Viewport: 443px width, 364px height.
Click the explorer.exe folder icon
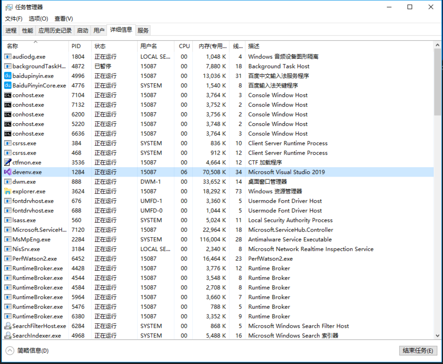(8, 191)
